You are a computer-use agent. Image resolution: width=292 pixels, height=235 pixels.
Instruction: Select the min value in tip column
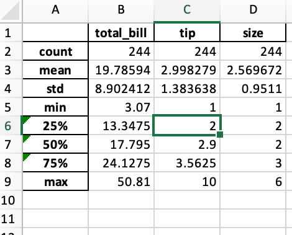tap(187, 107)
